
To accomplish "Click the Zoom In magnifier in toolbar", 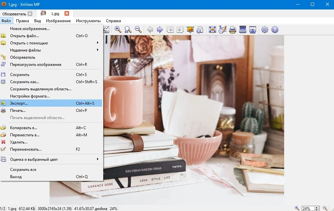I will (x=118, y=29).
